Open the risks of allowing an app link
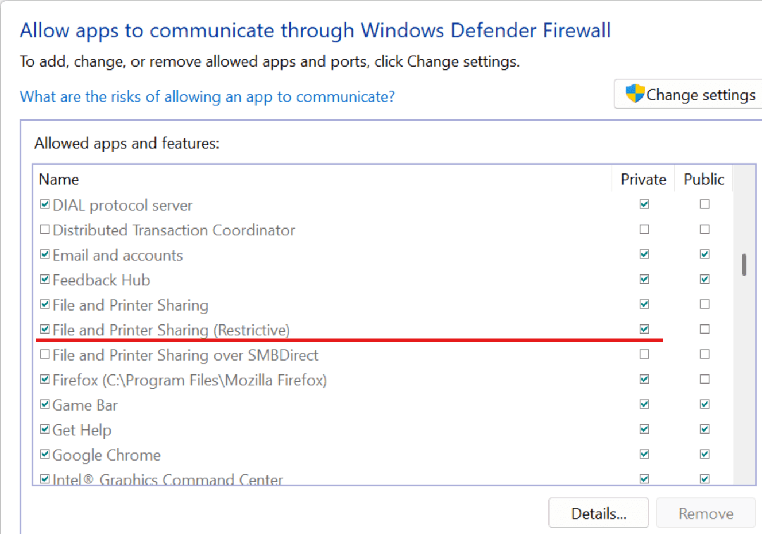762x534 pixels. [207, 96]
